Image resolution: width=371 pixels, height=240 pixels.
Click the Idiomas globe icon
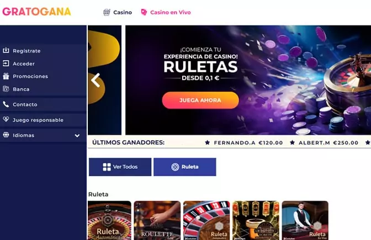pyautogui.click(x=6, y=135)
